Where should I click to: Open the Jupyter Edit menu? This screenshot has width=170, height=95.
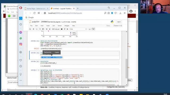click(36, 26)
